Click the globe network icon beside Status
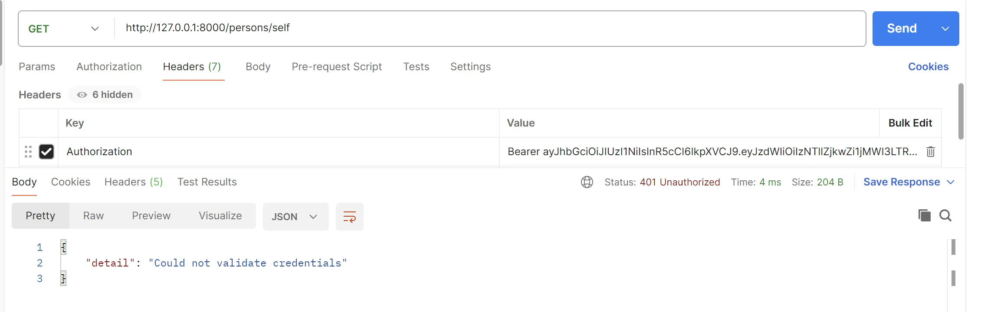This screenshot has width=981, height=312. click(587, 182)
